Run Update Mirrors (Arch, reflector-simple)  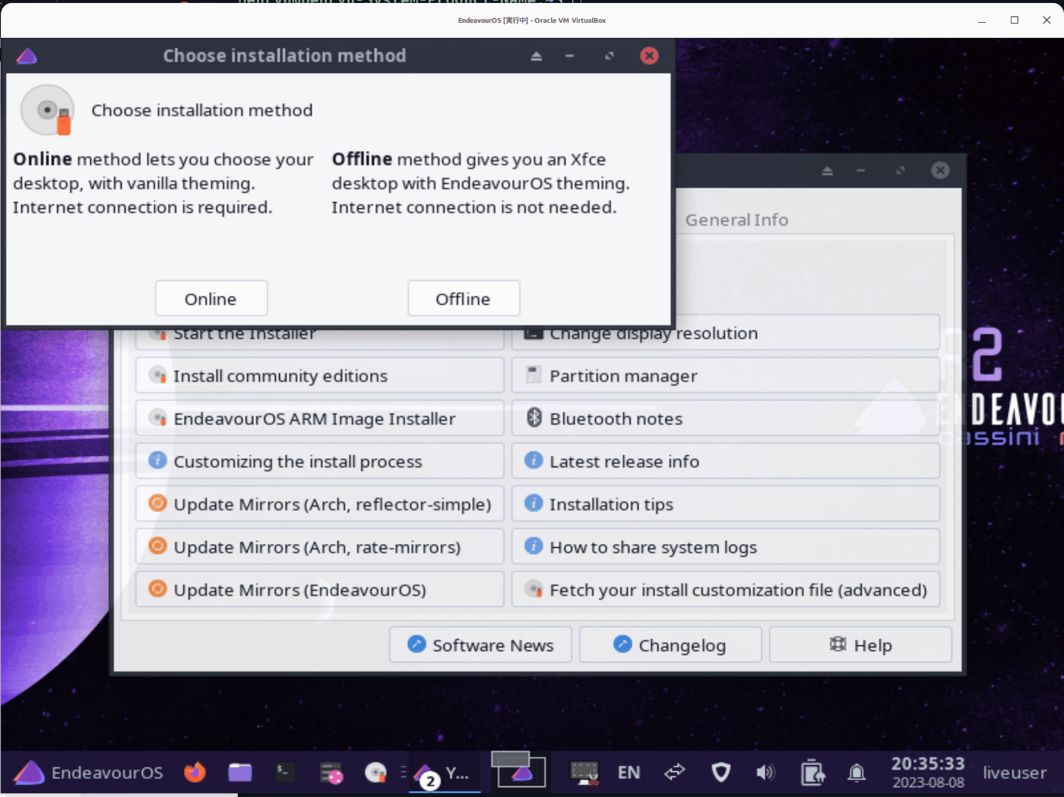click(x=320, y=504)
